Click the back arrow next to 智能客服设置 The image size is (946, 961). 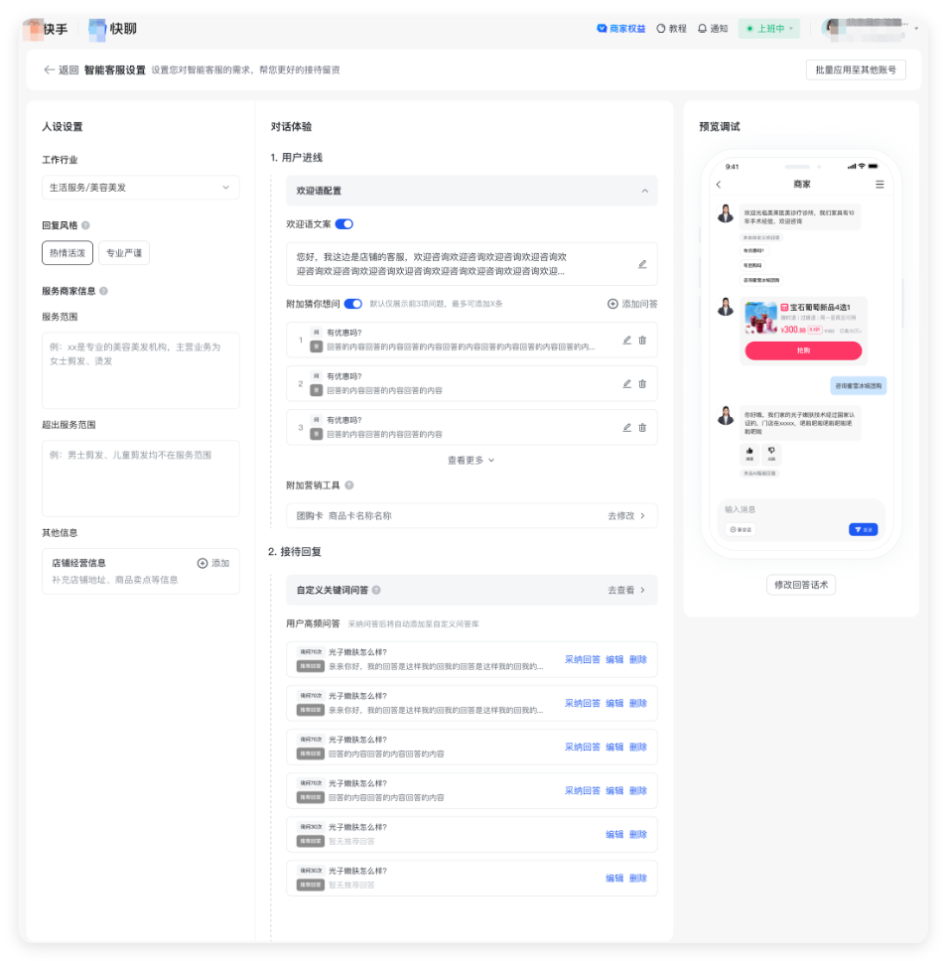point(50,69)
